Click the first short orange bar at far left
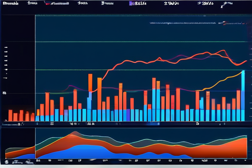252x168 pixels. pyautogui.click(x=10, y=115)
